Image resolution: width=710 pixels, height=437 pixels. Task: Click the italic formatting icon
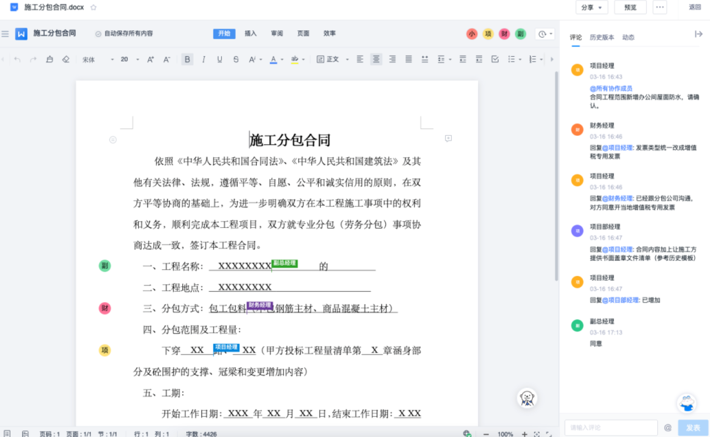(204, 59)
